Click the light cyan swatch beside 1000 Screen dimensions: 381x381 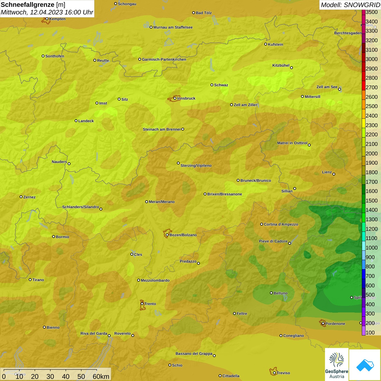tap(364, 246)
